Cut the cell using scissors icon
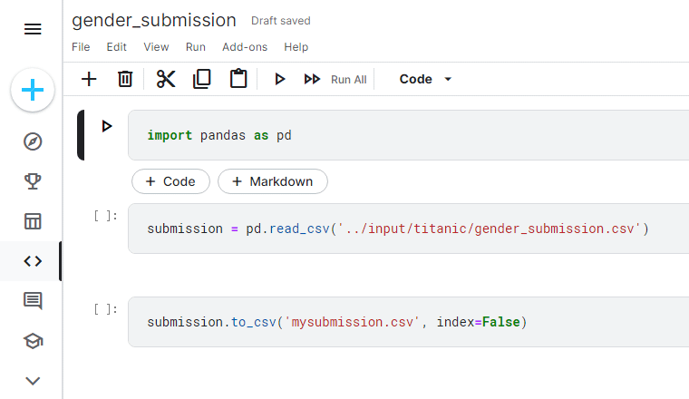The width and height of the screenshot is (689, 399). 166,79
